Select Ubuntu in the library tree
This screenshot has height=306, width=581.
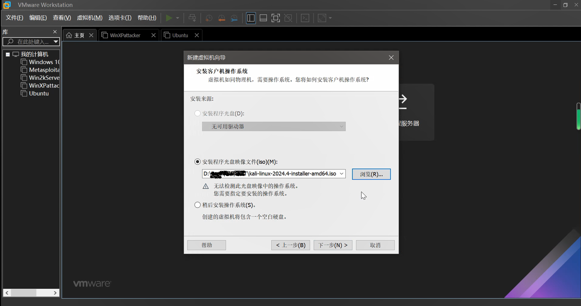tap(39, 94)
